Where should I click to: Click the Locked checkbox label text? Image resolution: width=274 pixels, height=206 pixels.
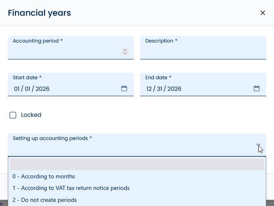coord(31,115)
